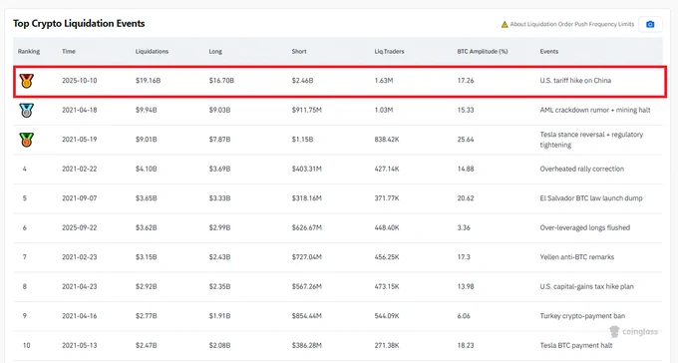Click the 3.36 BTC amplitude value
The image size is (678, 363).
coord(463,227)
